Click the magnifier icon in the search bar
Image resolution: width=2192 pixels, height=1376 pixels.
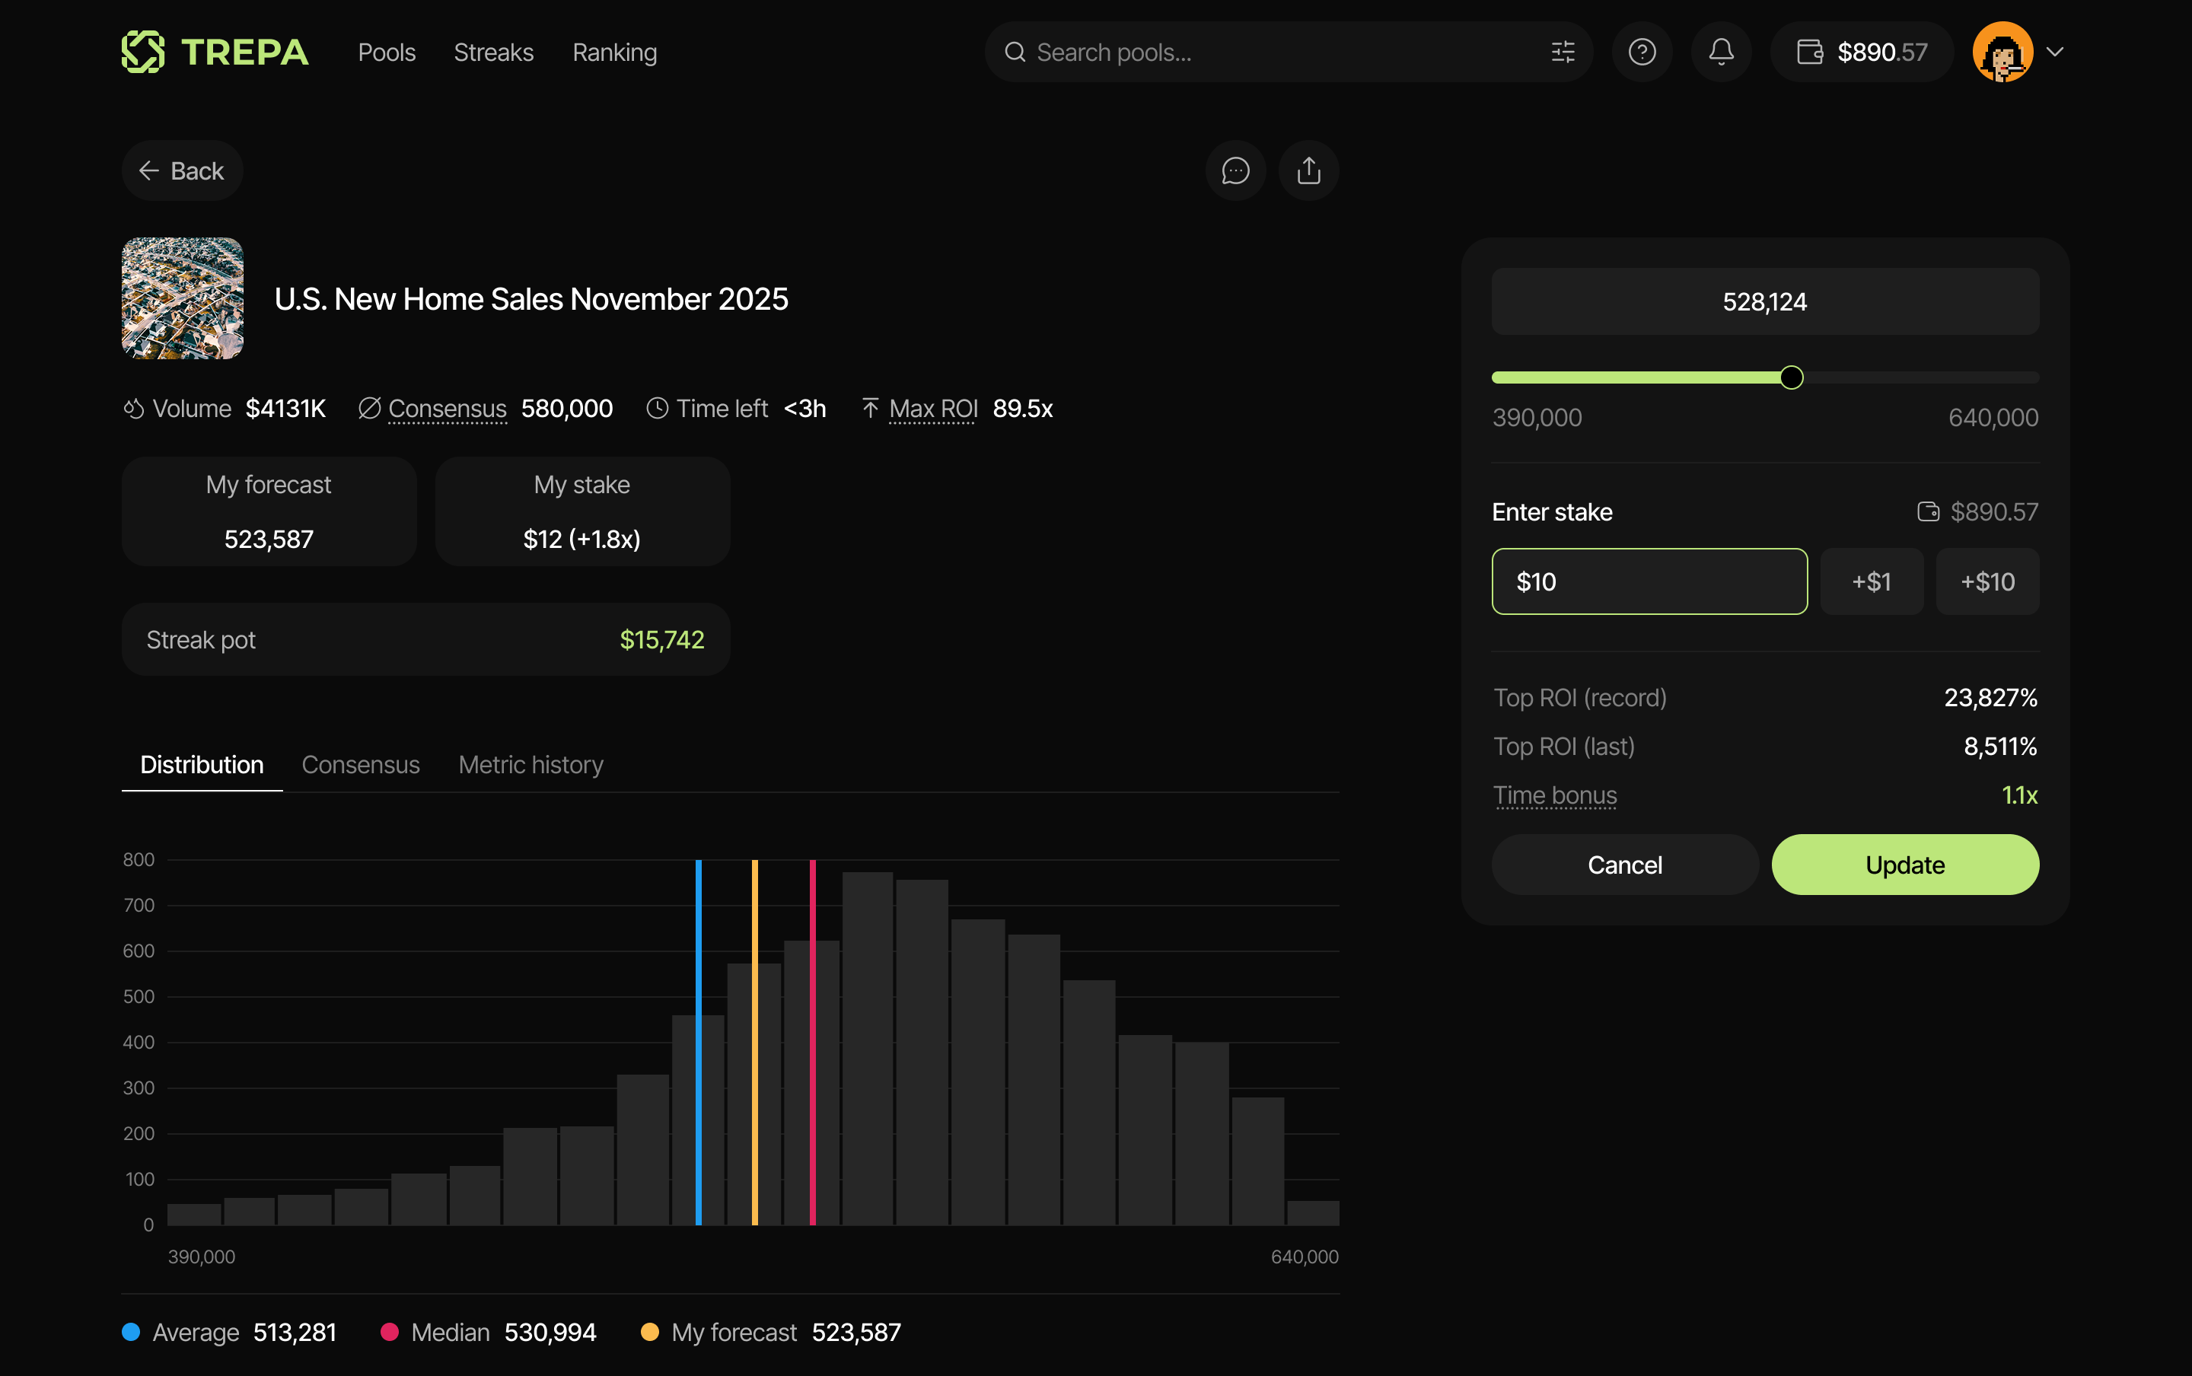(1014, 52)
